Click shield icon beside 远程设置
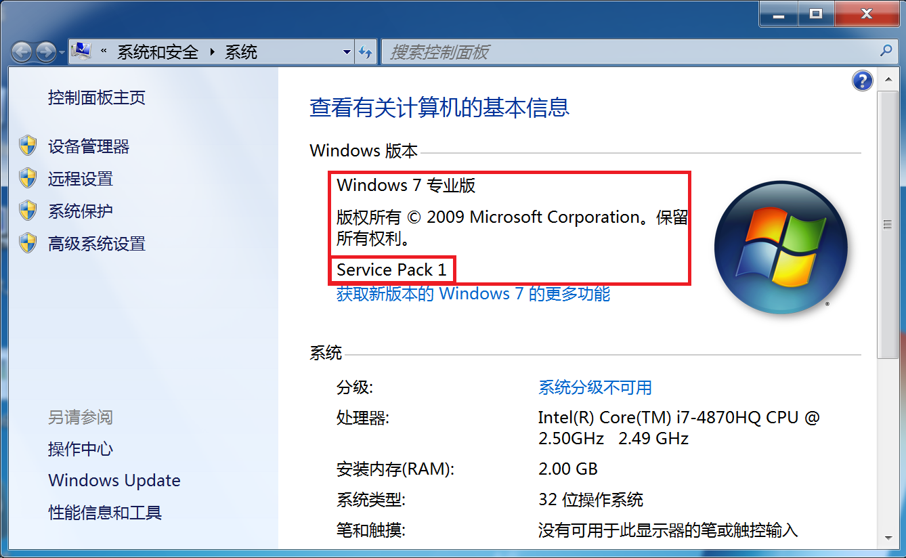Viewport: 906px width, 558px height. (28, 178)
